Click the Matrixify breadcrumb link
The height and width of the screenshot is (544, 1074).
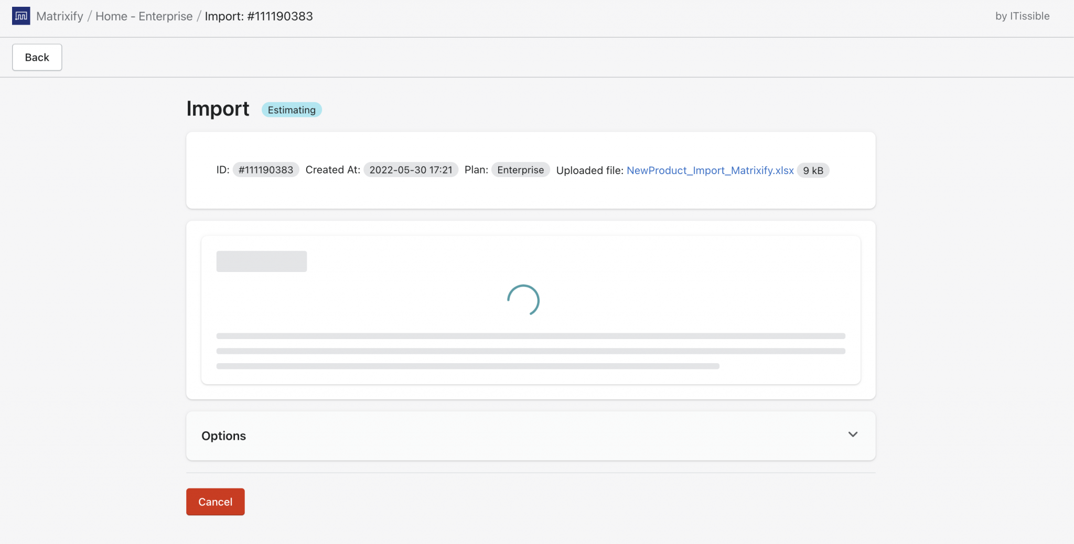tap(60, 16)
